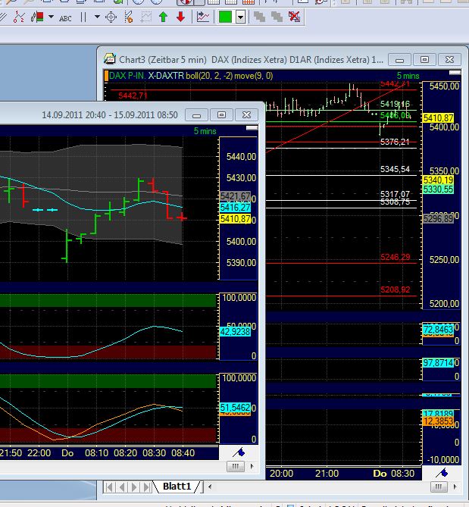Place a red down arrow marker
The image size is (469, 507).
pyautogui.click(x=180, y=17)
